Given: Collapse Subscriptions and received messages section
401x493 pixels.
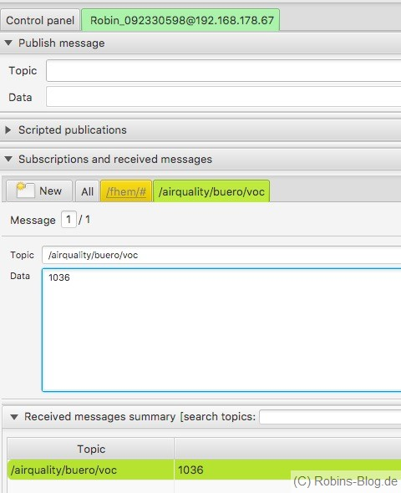Looking at the screenshot, I should click(8, 159).
